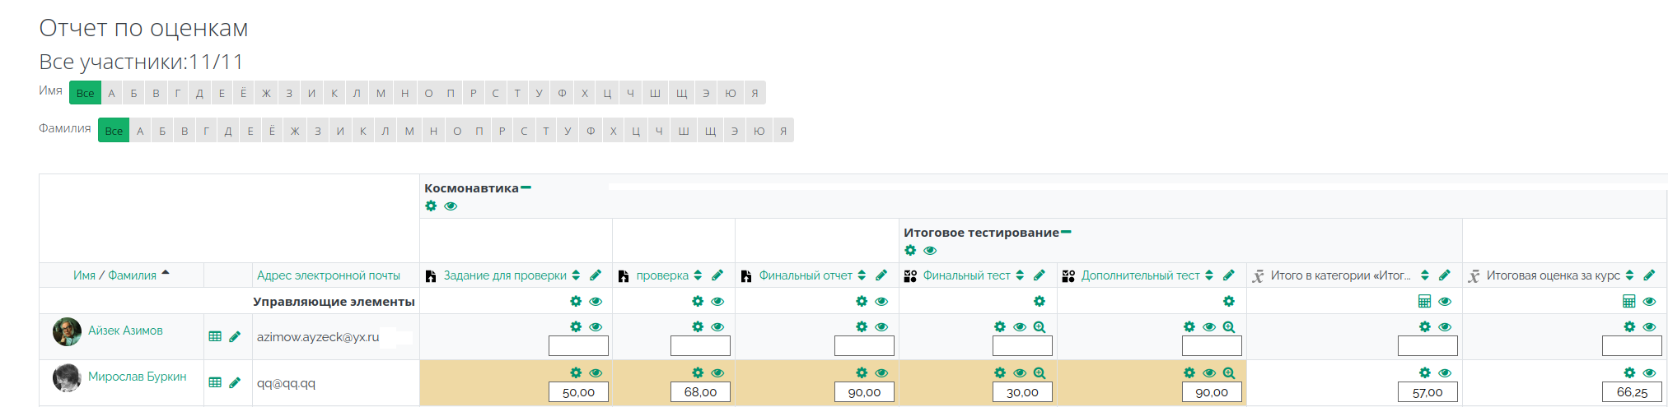Filter surname by letter Я
The width and height of the screenshot is (1668, 407).
[783, 131]
